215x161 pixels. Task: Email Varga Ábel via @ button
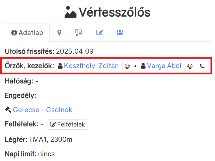[190, 66]
